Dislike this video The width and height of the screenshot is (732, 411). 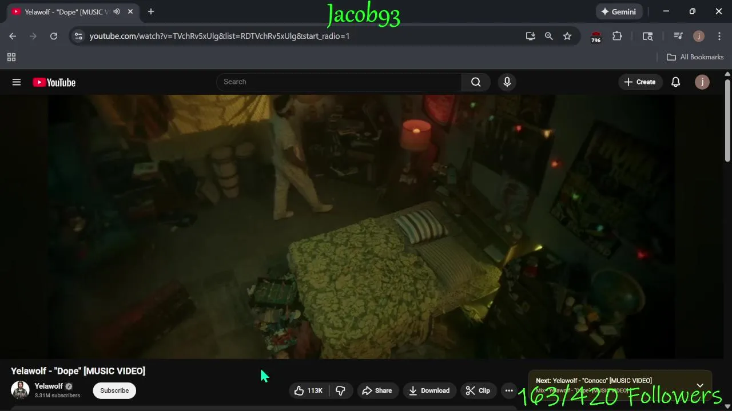[x=341, y=390]
